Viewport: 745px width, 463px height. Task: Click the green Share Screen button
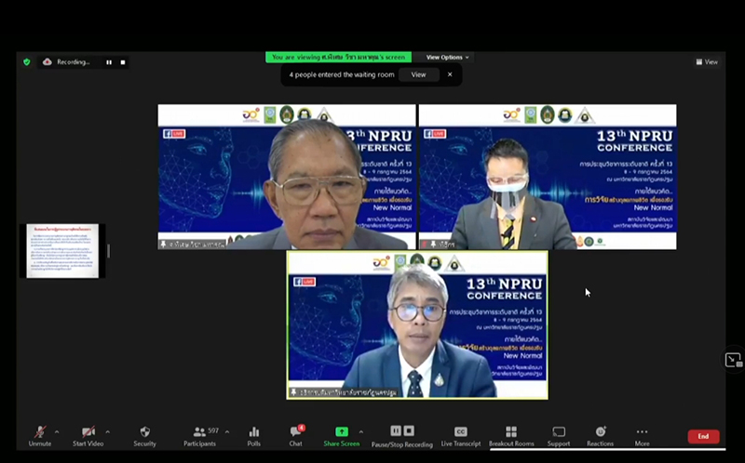tap(342, 436)
